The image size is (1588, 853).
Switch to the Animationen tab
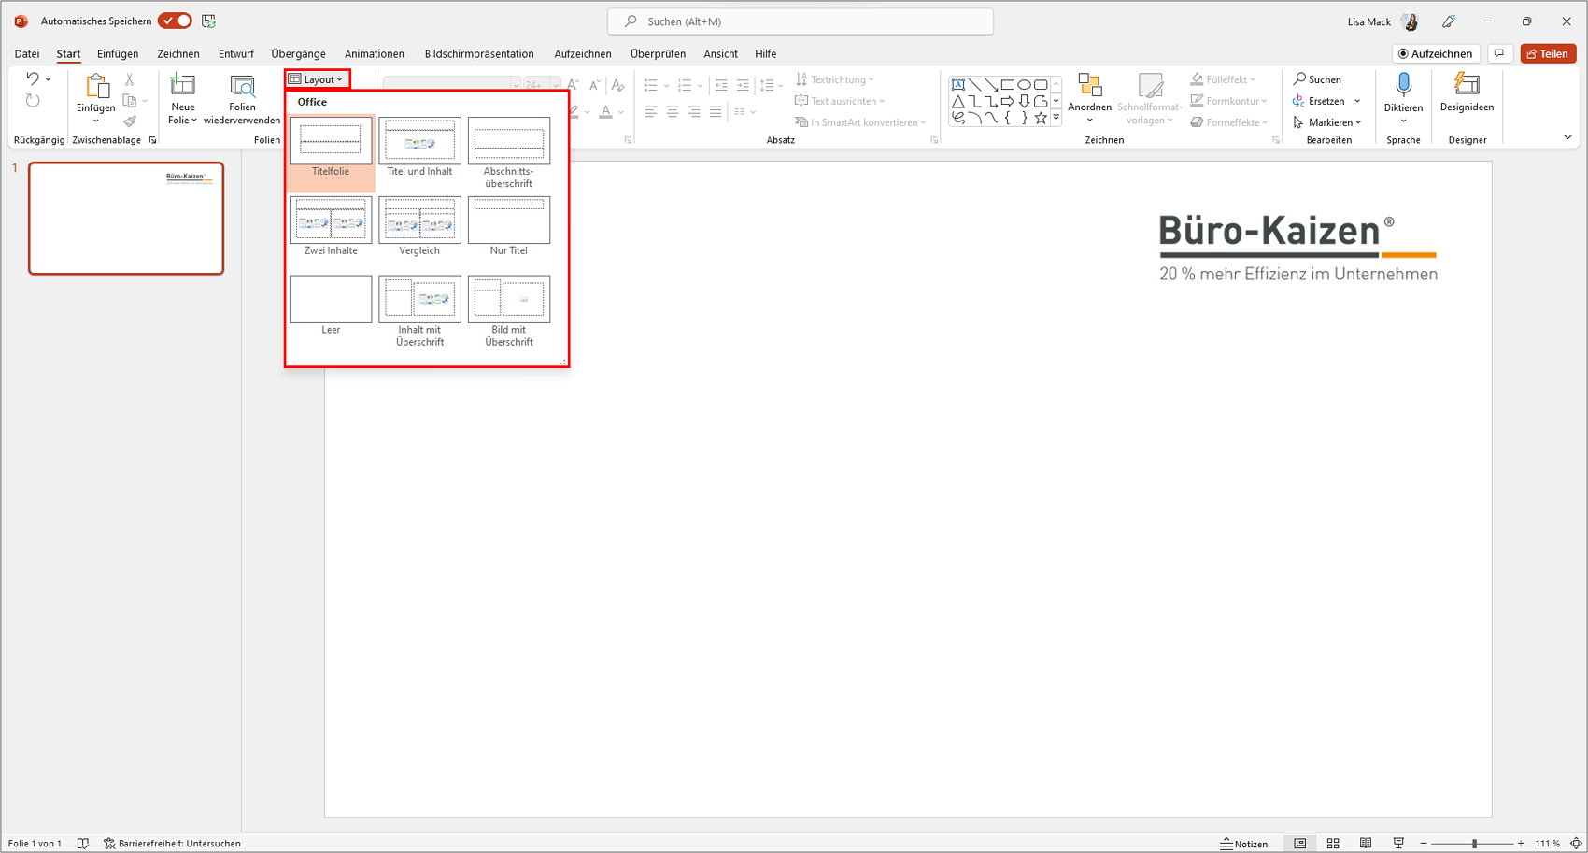(375, 53)
